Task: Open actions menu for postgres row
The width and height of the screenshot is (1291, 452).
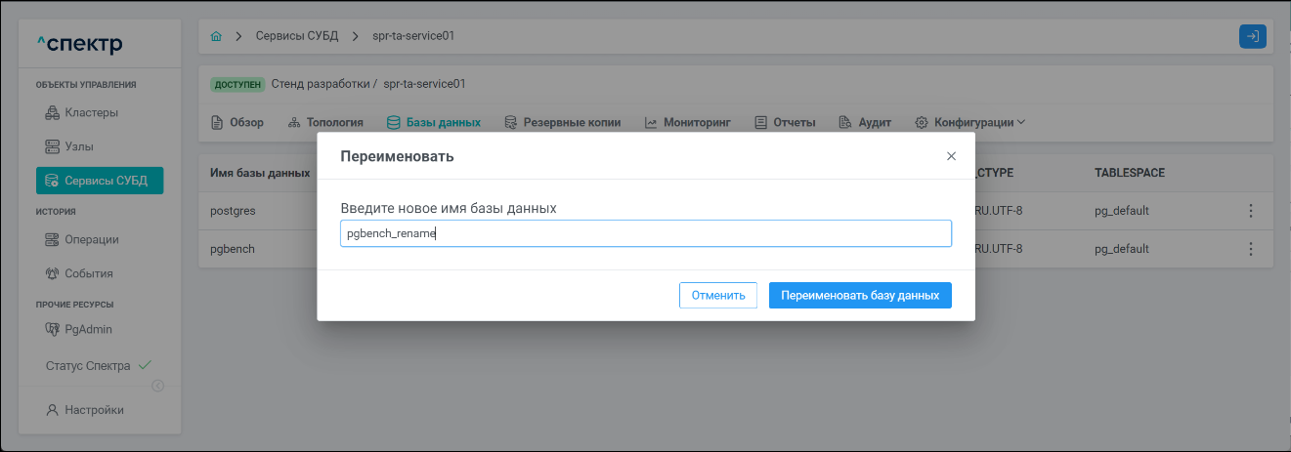Action: click(x=1250, y=210)
